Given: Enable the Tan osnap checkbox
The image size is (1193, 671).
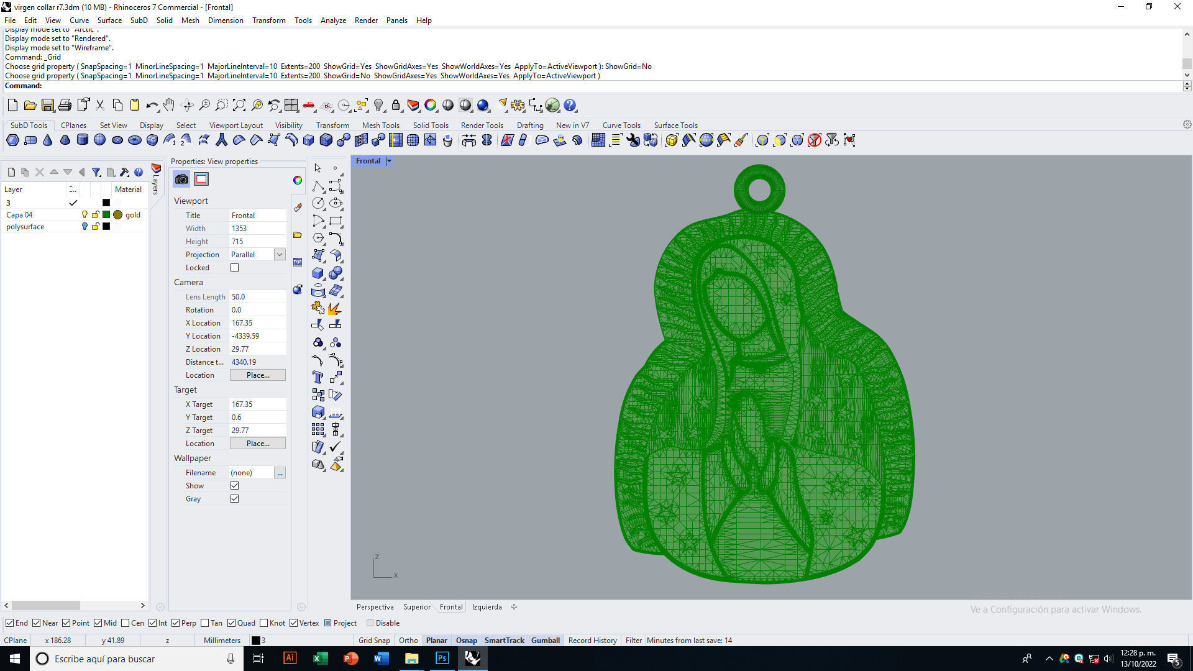Looking at the screenshot, I should point(204,623).
